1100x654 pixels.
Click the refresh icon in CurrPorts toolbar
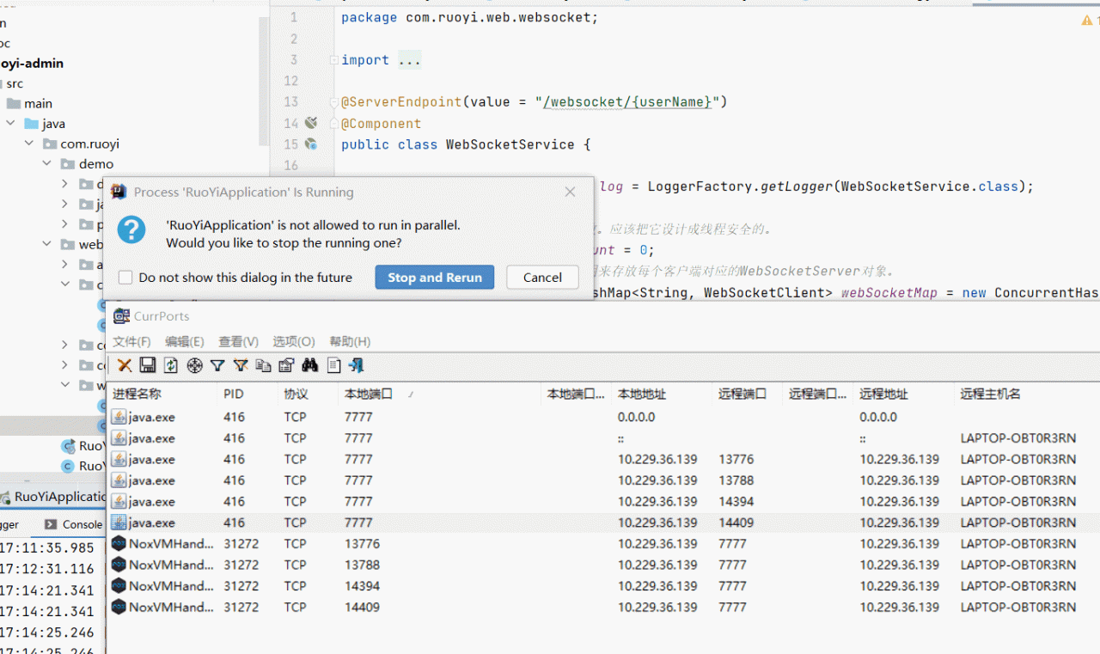[171, 365]
